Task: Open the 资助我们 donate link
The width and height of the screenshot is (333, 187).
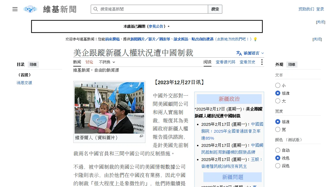Action: point(306,9)
